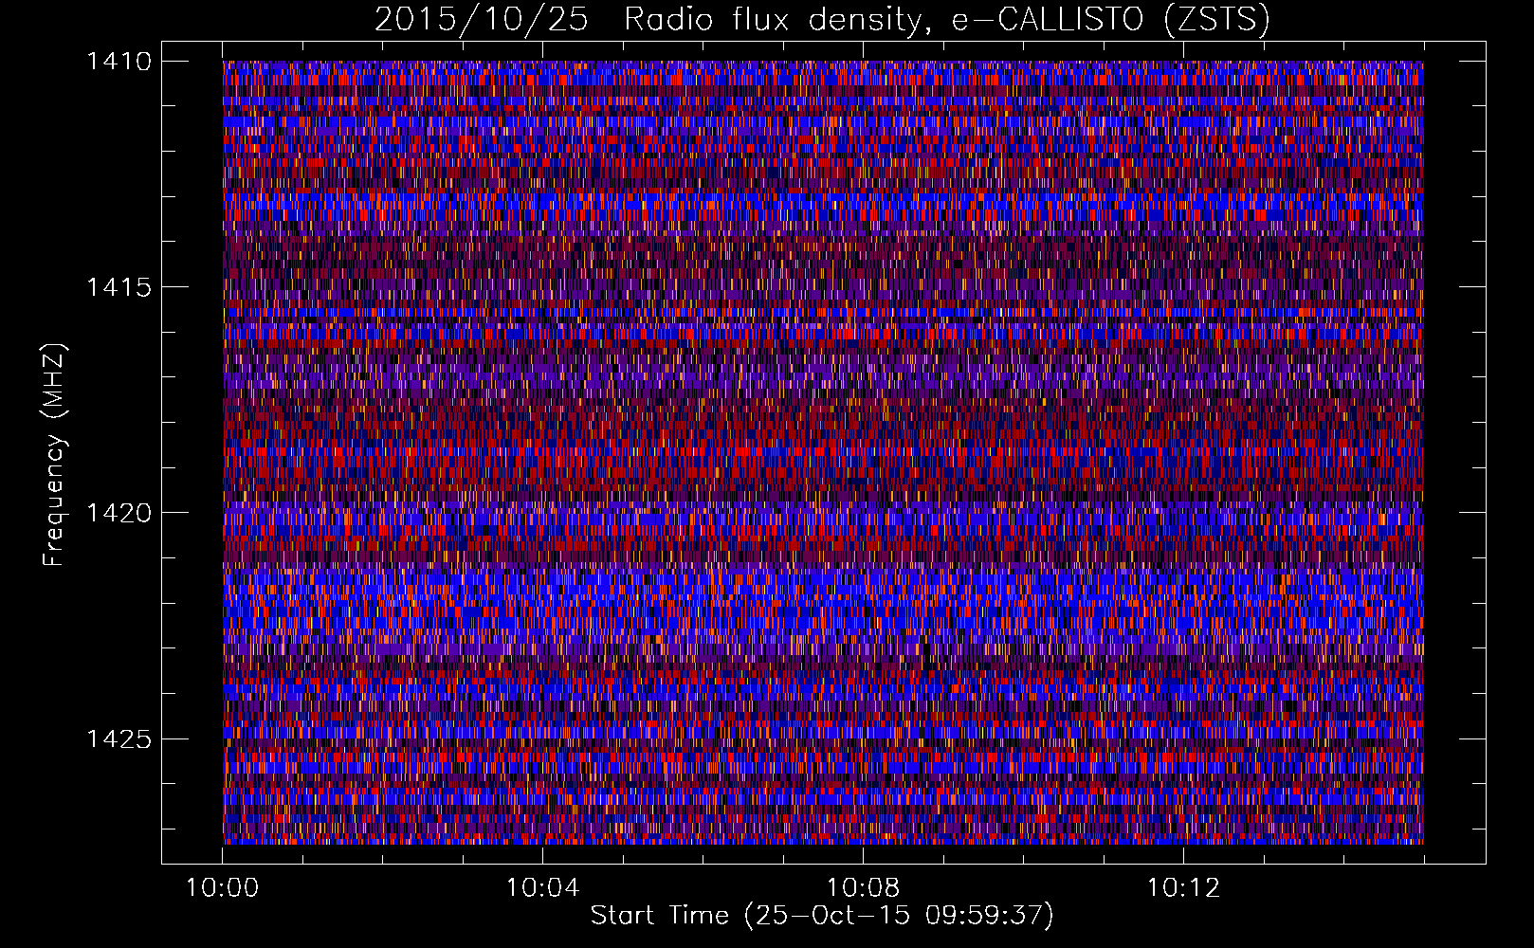Click the 10:04 time axis label
The image size is (1534, 948).
point(542,887)
